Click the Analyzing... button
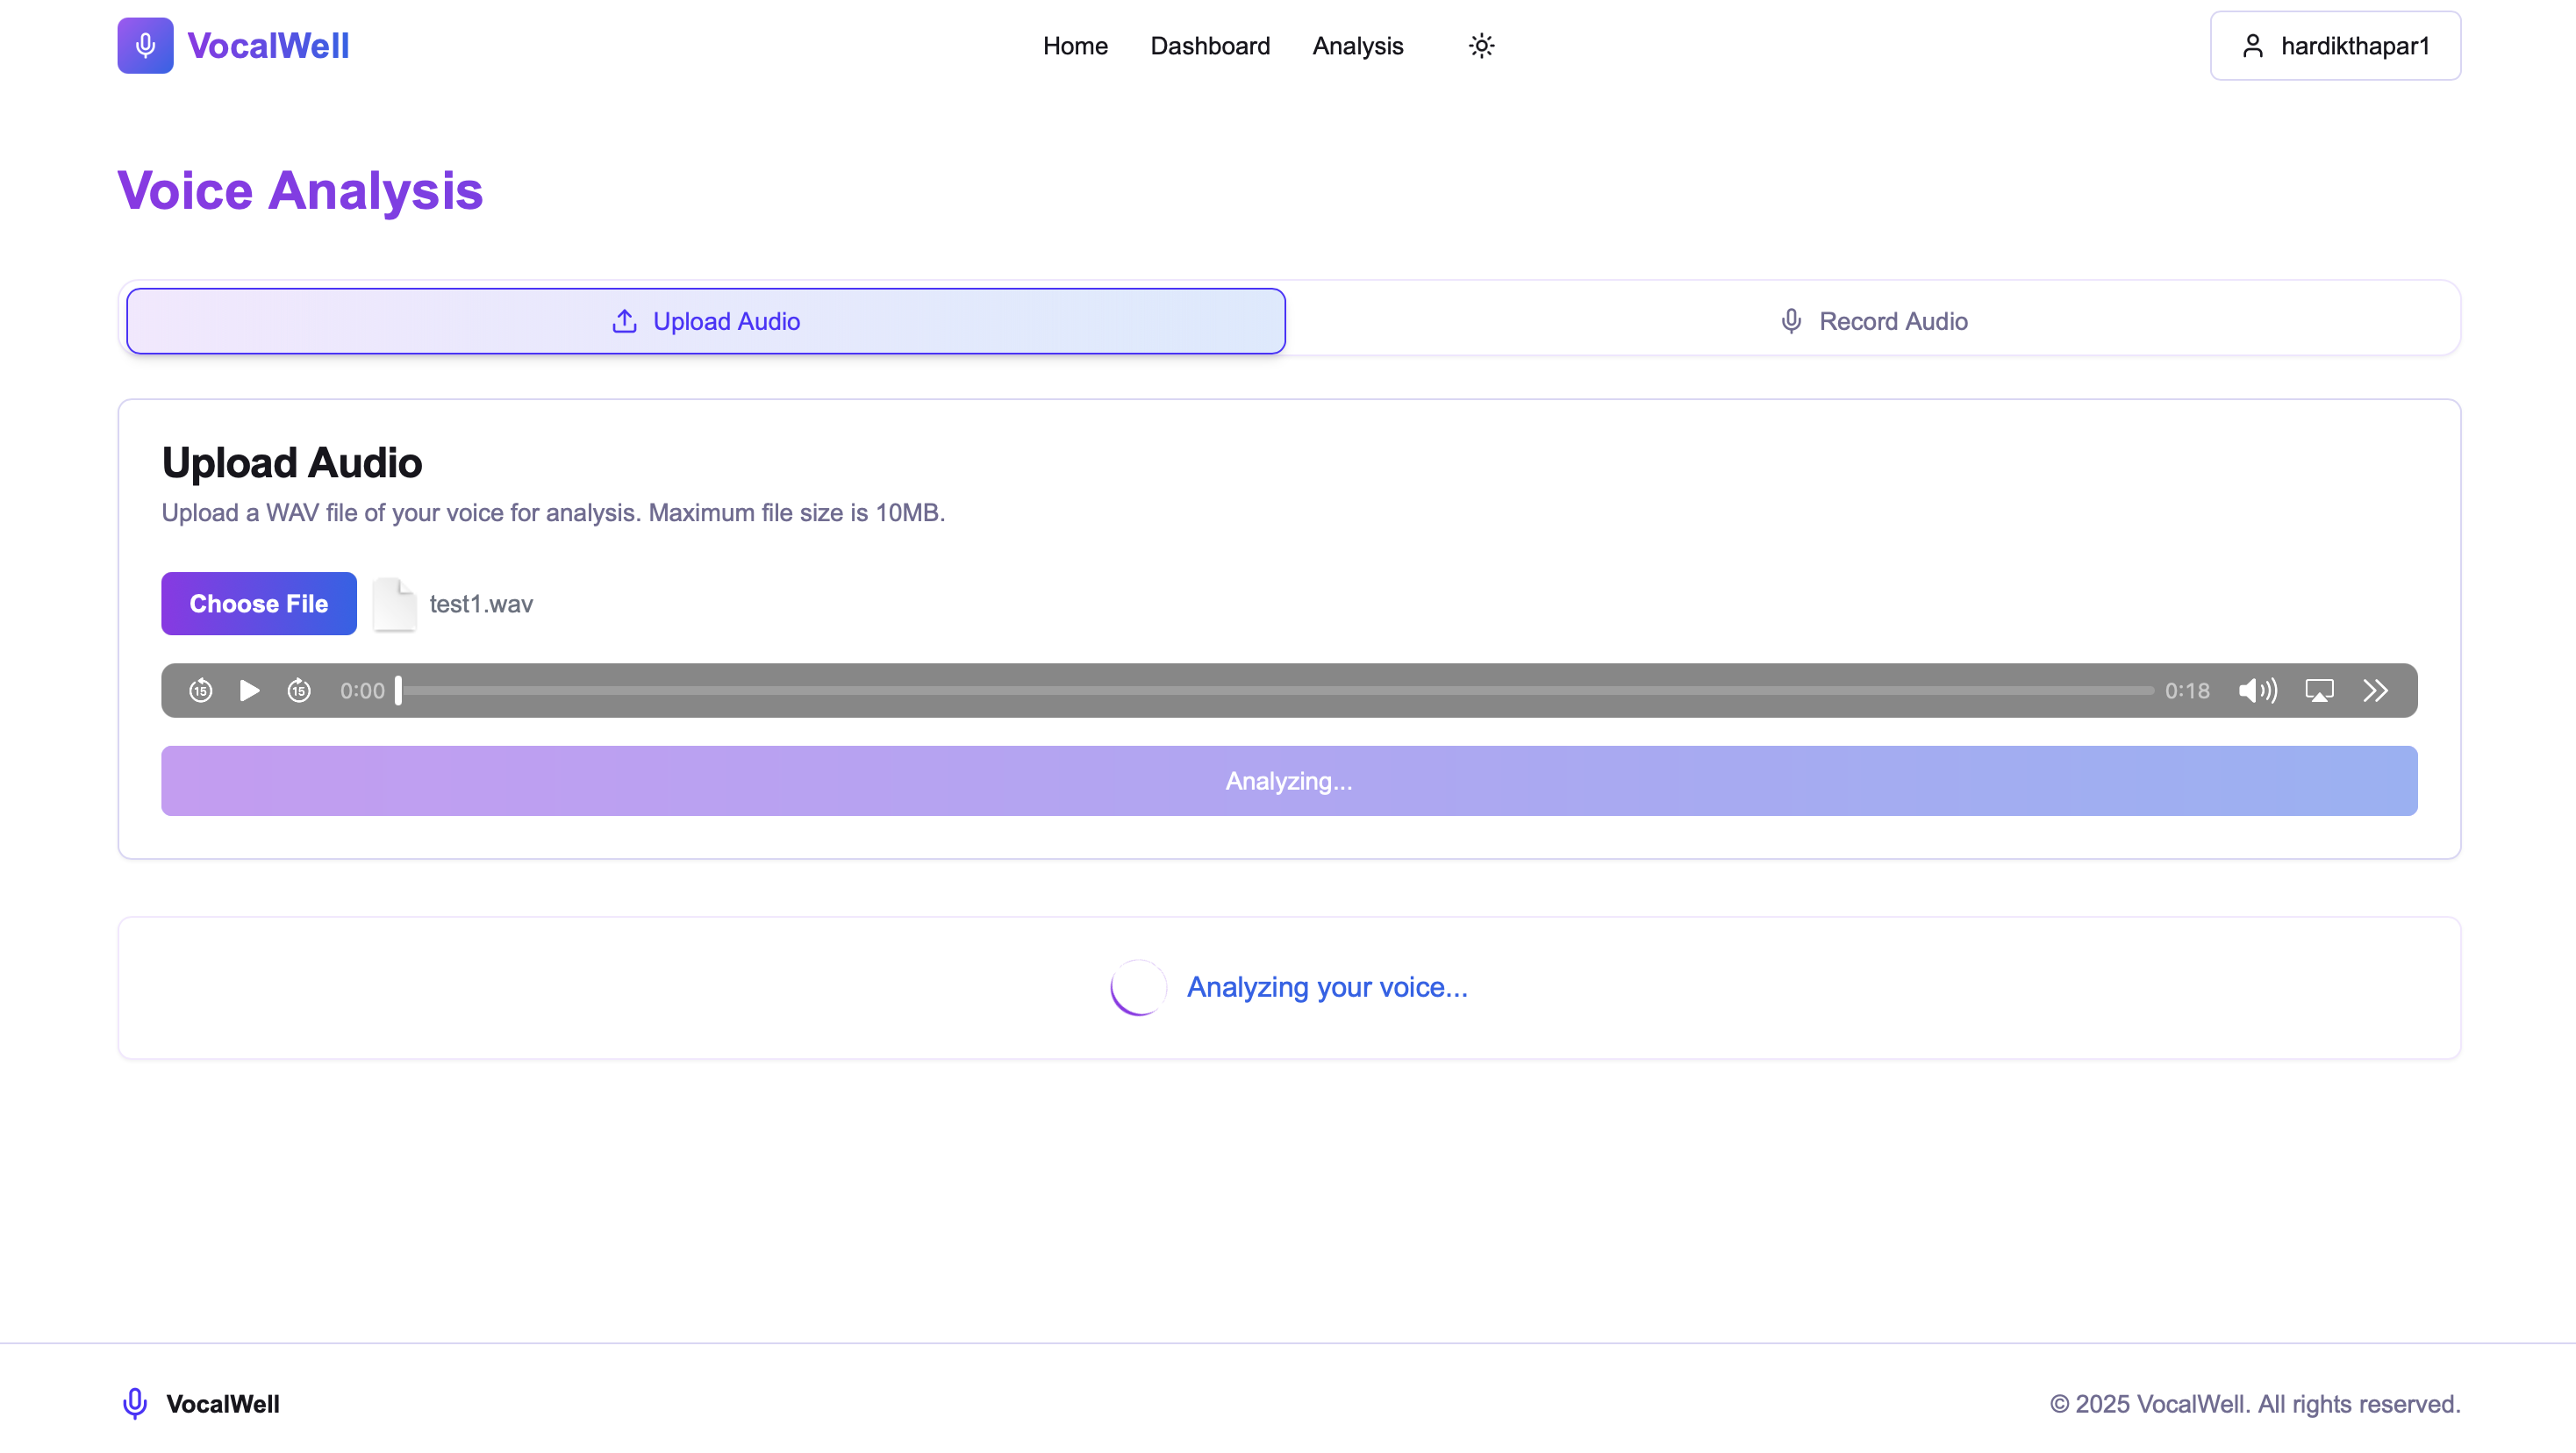The image size is (2576, 1453). (1289, 781)
